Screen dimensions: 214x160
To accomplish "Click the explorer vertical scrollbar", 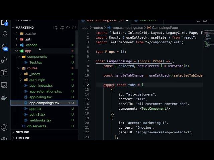I will tap(77, 50).
